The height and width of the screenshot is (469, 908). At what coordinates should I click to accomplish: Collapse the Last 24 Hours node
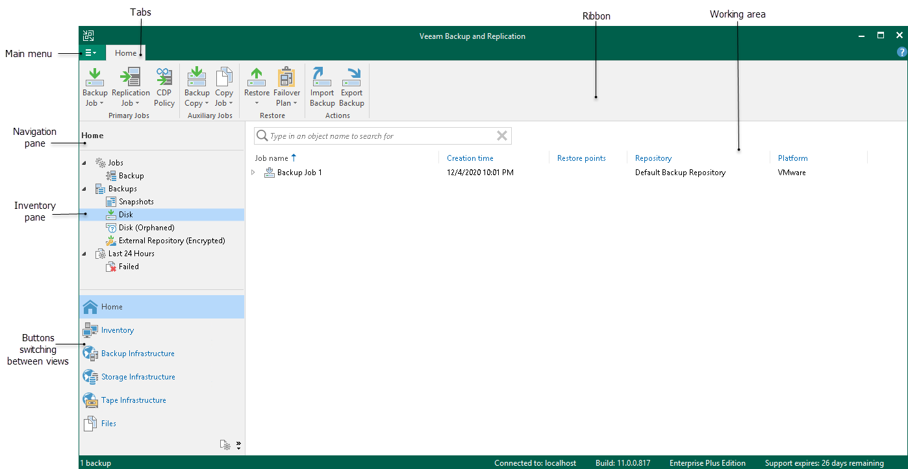(84, 254)
